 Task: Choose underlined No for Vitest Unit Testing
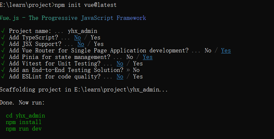(x=120, y=63)
